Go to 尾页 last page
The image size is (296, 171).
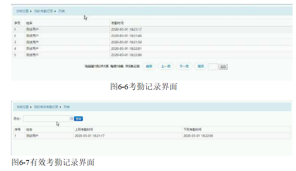point(201,66)
